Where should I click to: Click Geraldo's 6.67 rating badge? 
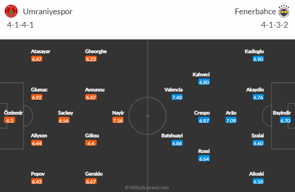pyautogui.click(x=91, y=181)
